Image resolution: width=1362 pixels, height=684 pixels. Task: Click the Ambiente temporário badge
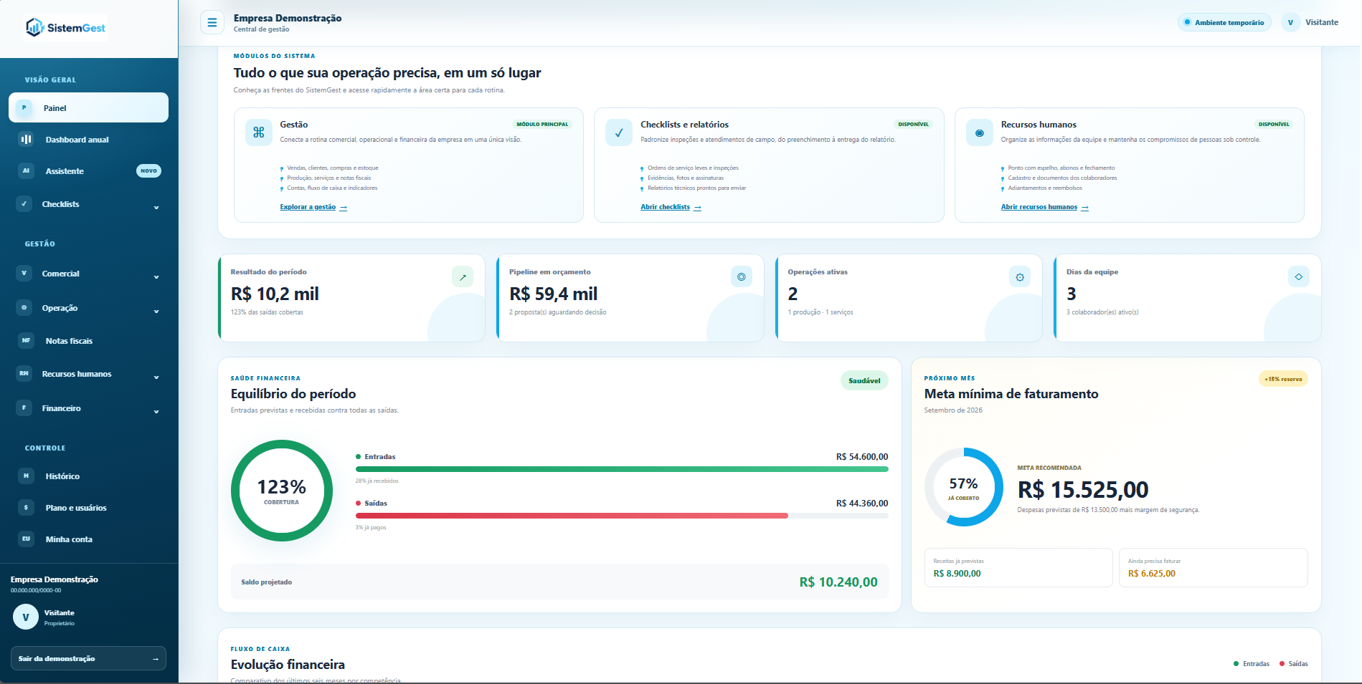point(1224,22)
